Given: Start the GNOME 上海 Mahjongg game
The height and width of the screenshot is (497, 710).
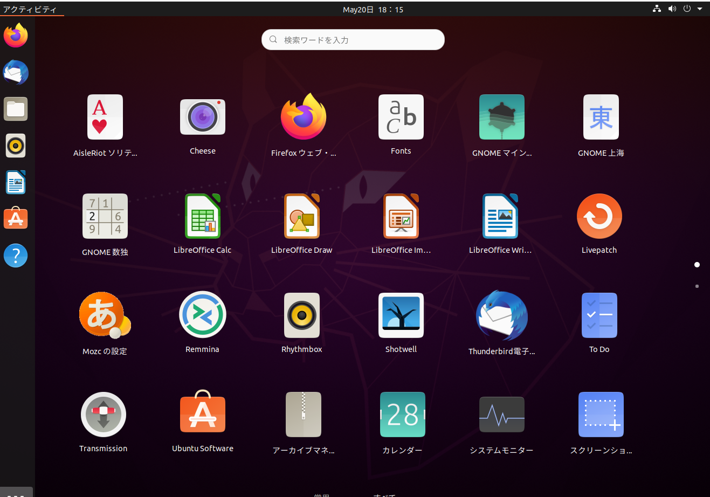Looking at the screenshot, I should [x=601, y=117].
